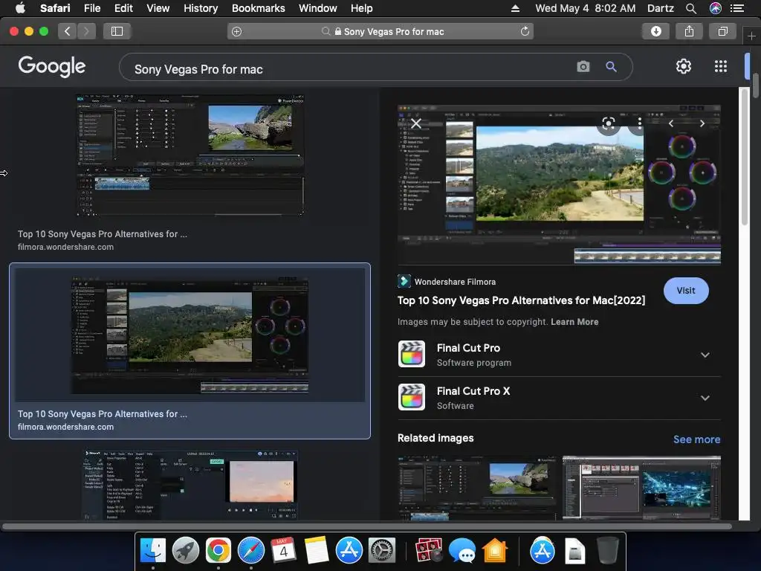Open the Window menu

click(318, 8)
